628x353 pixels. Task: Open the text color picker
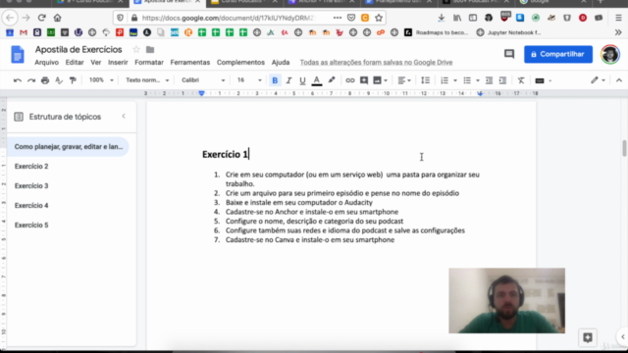[x=317, y=80]
